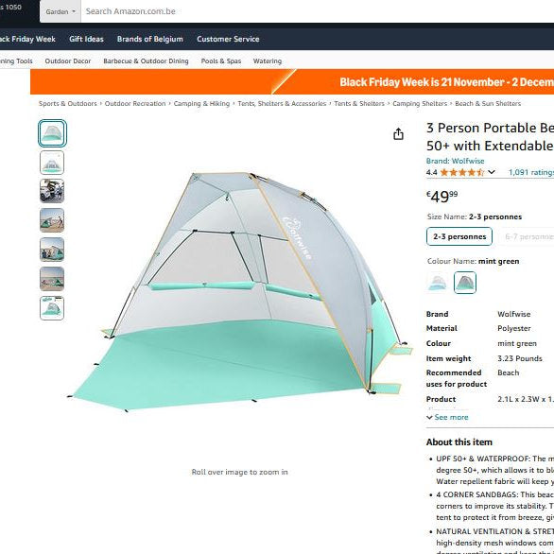Select the 6-7 personnes size option
Screen dimensions: 554x554
(x=528, y=236)
